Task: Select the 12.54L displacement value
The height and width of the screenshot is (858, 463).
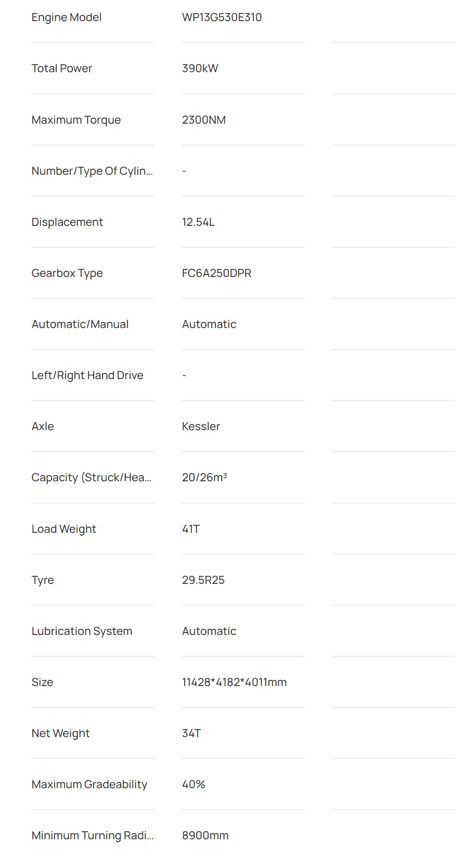Action: (198, 222)
